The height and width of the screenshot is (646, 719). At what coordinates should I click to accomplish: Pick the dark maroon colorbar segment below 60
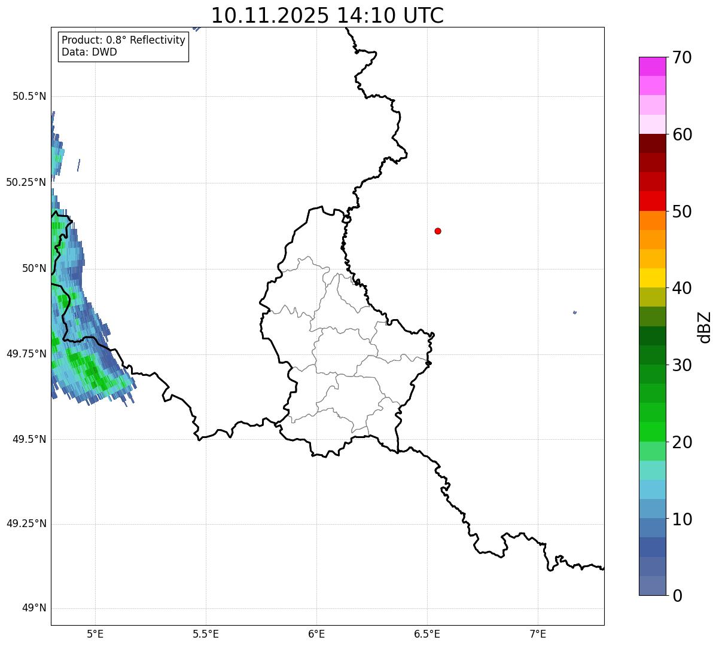pos(652,143)
